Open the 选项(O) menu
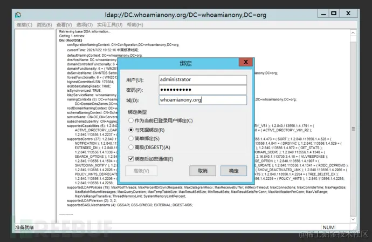The width and height of the screenshot is (372, 242). point(85,25)
